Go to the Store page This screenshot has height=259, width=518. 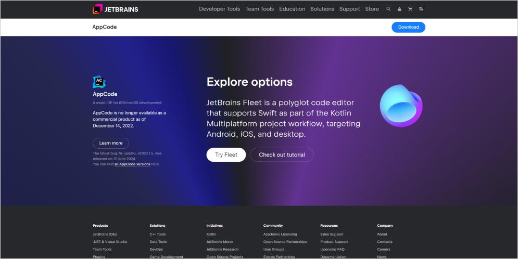[x=372, y=9]
